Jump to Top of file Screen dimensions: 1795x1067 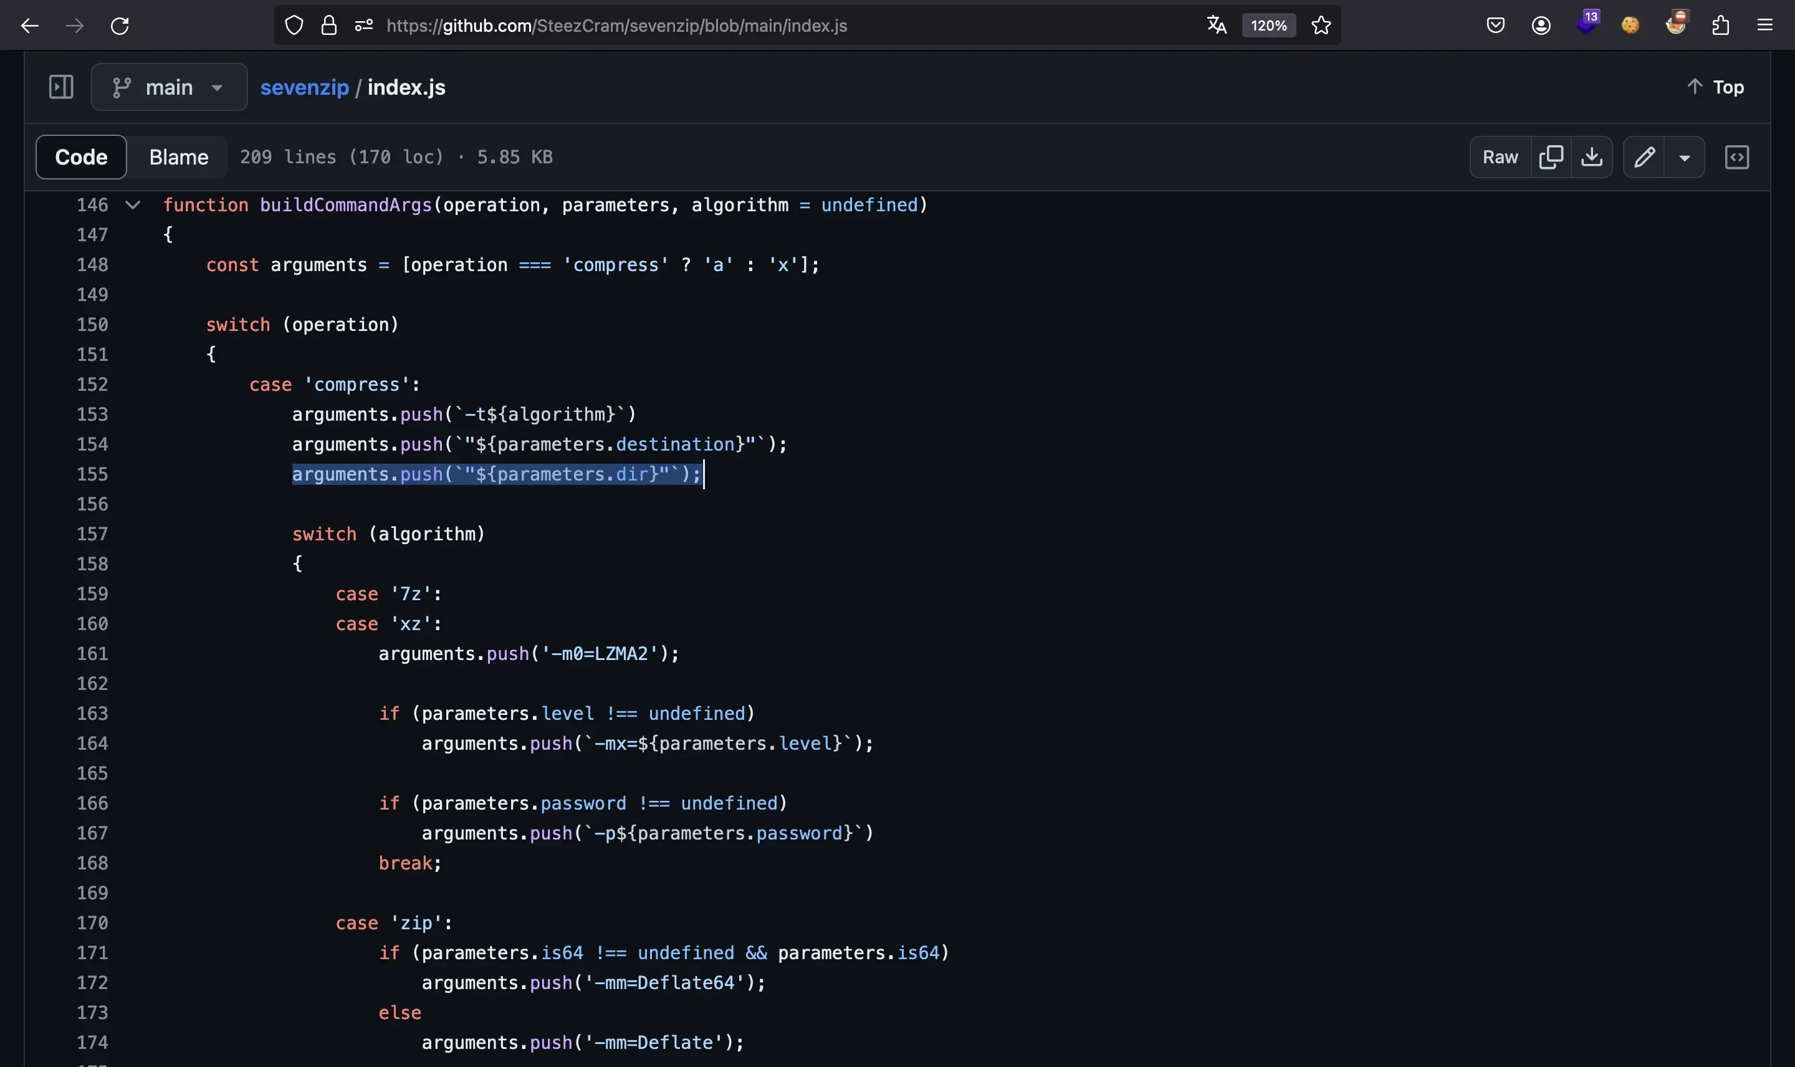(x=1715, y=87)
